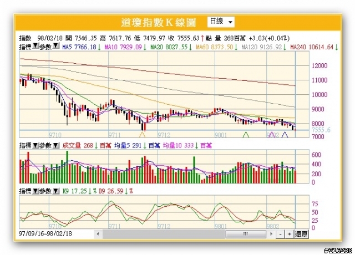This screenshot has width=355, height=255.
Task: Click the current price label 7555.6 on axis
Action: (321, 130)
